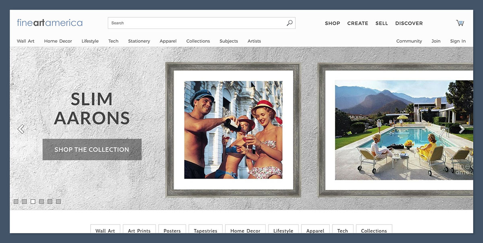
Task: Select the third carousel indicator dot
Action: 33,202
